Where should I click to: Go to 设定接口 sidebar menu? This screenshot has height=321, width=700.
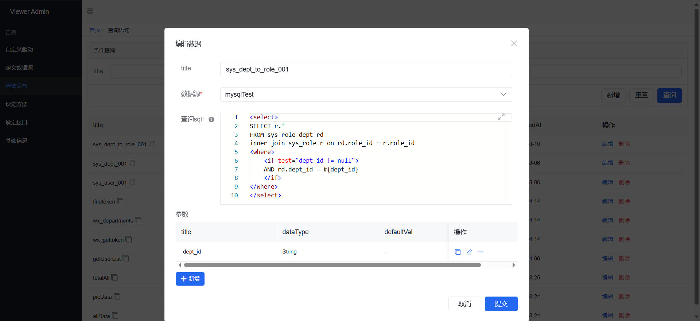click(16, 123)
